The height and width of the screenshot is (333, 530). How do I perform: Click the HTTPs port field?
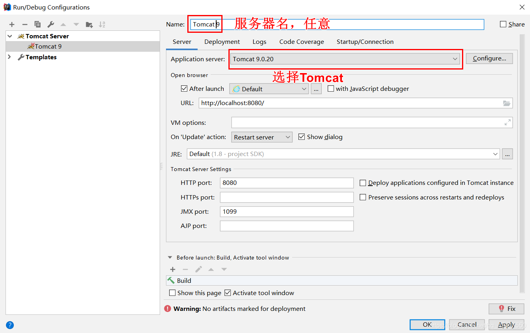pyautogui.click(x=287, y=197)
